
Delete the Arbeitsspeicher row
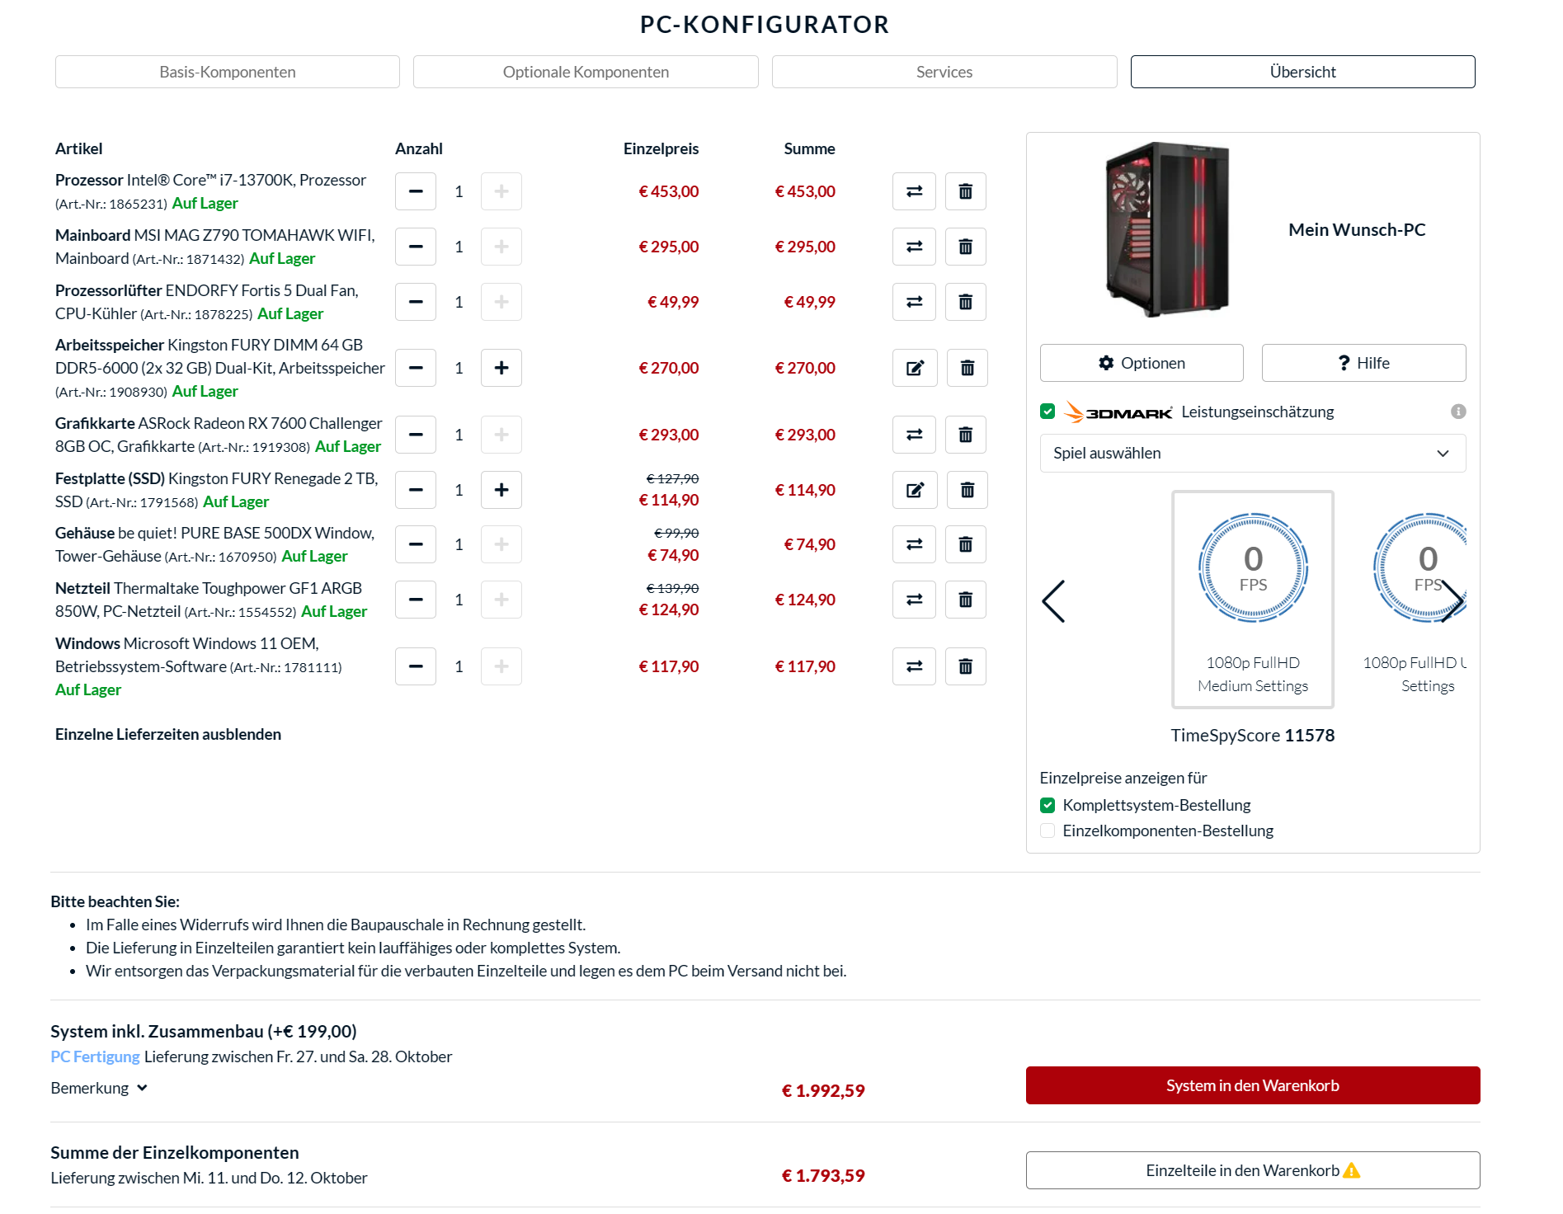tap(967, 368)
